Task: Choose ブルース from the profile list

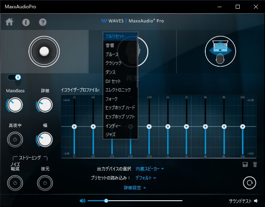Action: click(120, 54)
